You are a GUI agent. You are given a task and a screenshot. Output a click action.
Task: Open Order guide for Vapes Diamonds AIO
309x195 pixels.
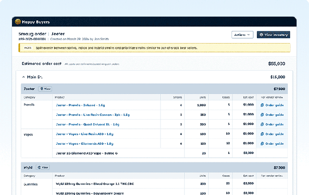(272, 144)
